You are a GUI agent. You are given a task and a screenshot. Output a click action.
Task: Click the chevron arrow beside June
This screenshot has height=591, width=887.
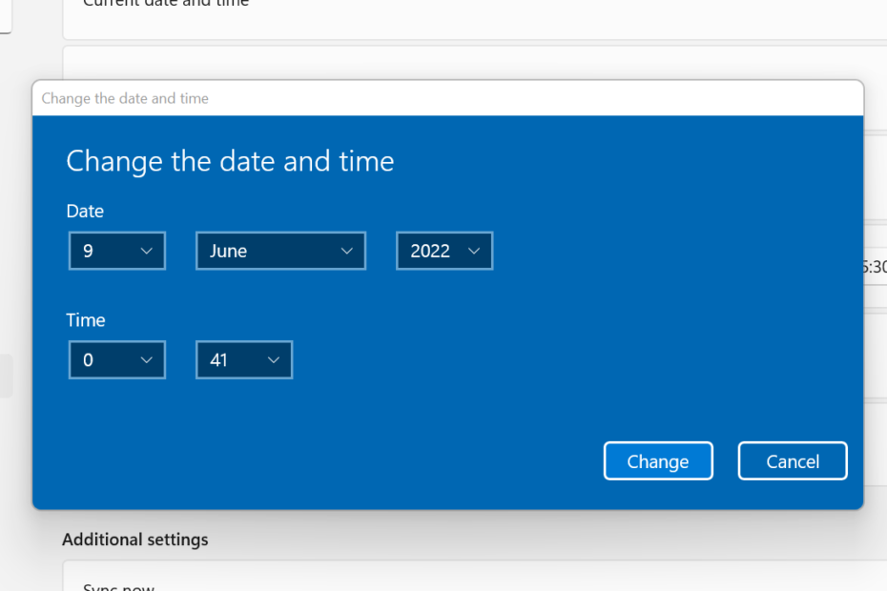[x=347, y=251]
